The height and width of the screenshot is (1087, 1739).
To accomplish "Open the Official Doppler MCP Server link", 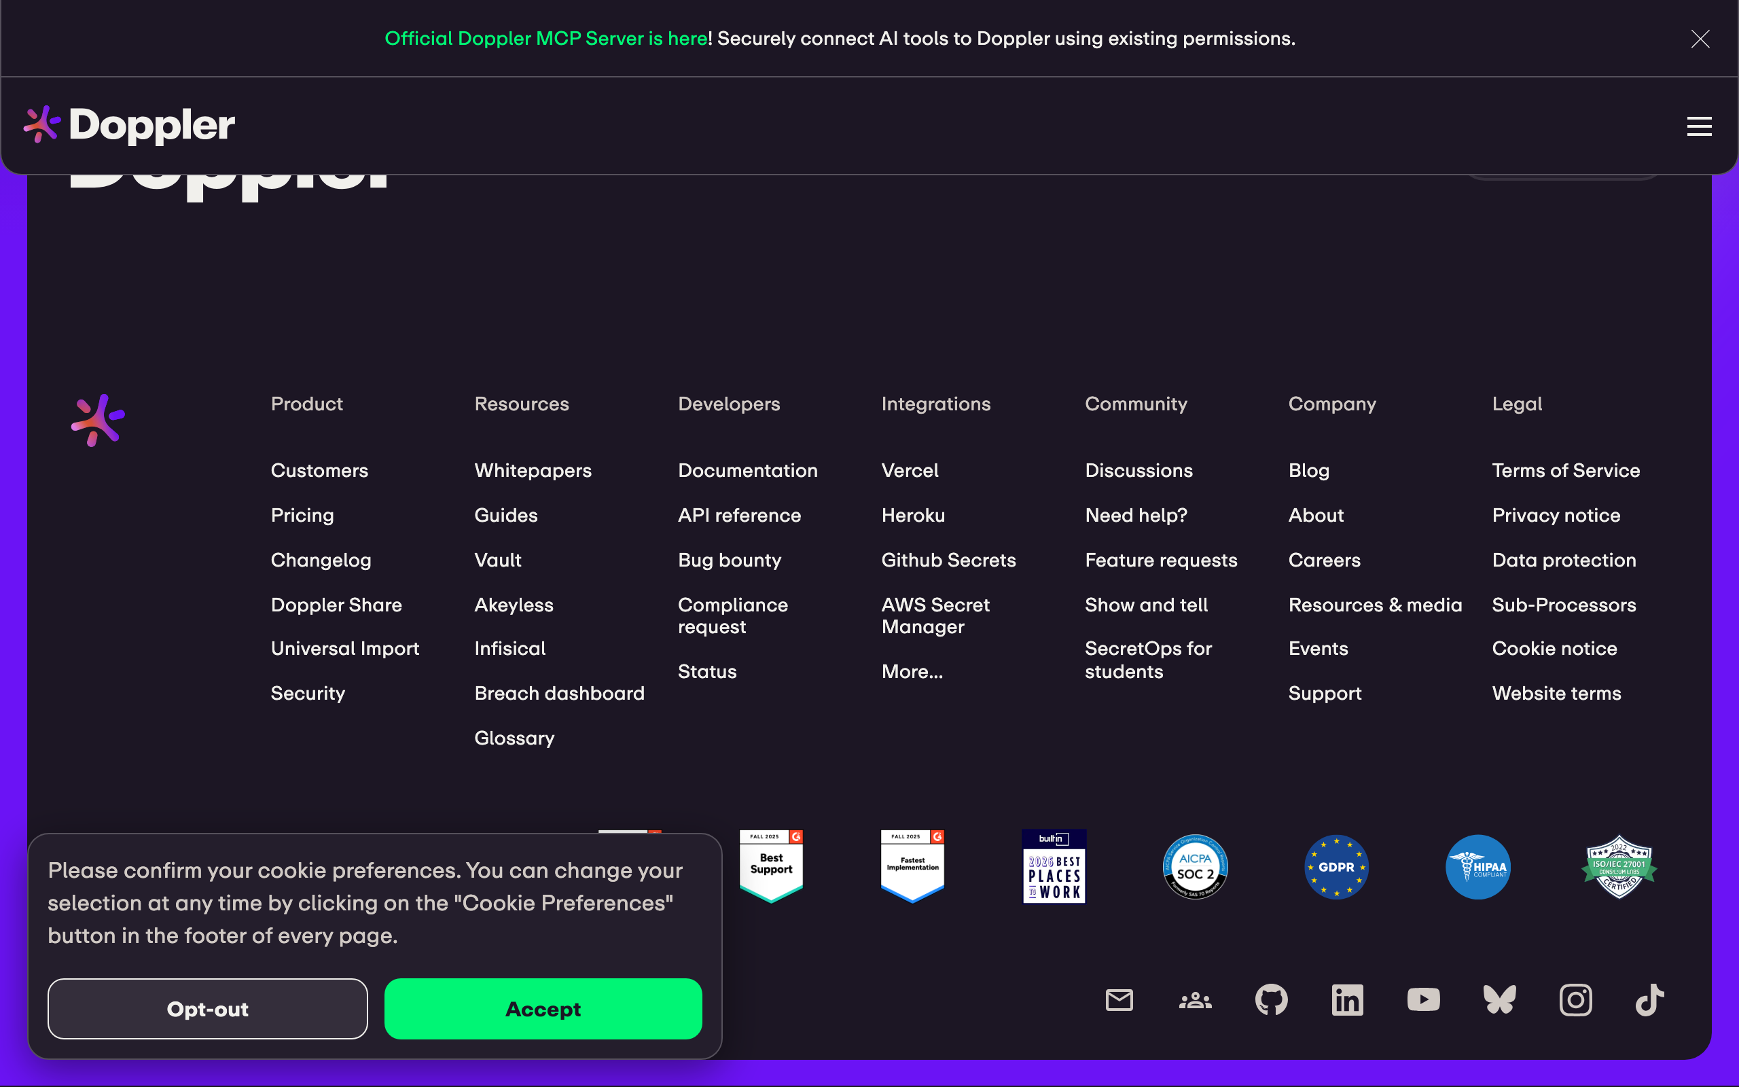I will 546,39.
